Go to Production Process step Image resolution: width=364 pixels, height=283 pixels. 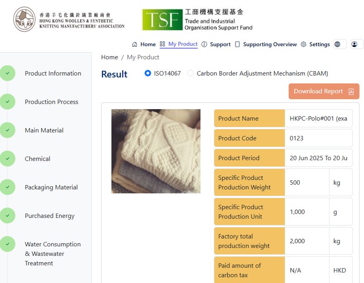point(52,102)
